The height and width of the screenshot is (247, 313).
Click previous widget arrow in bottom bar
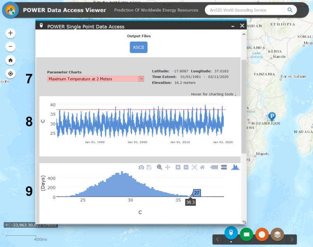(218, 240)
